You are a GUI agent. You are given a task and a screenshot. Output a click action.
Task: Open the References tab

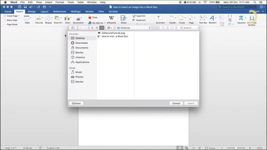pos(60,12)
